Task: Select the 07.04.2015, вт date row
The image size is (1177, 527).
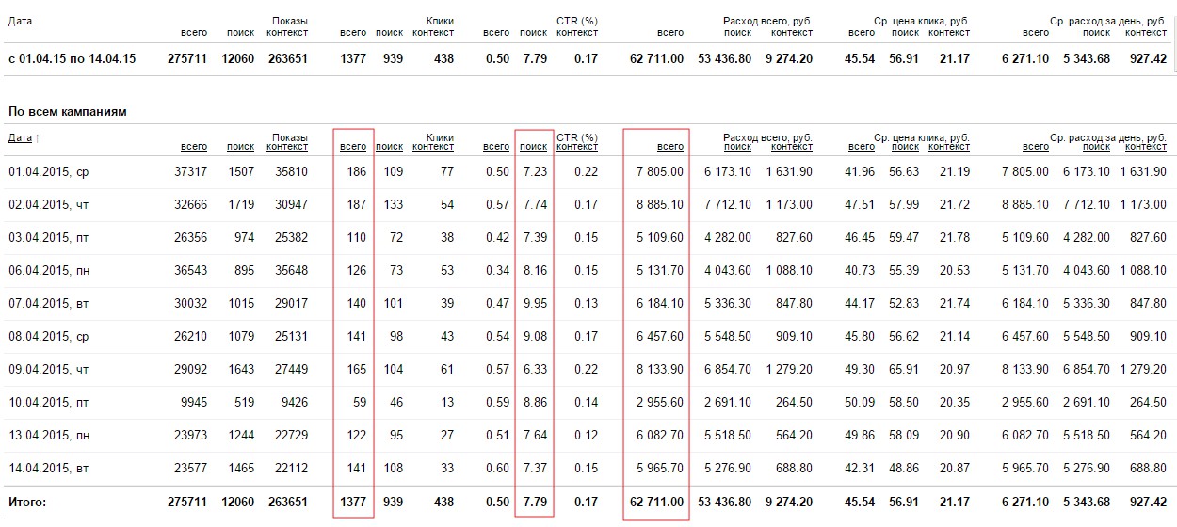Action: (x=49, y=304)
